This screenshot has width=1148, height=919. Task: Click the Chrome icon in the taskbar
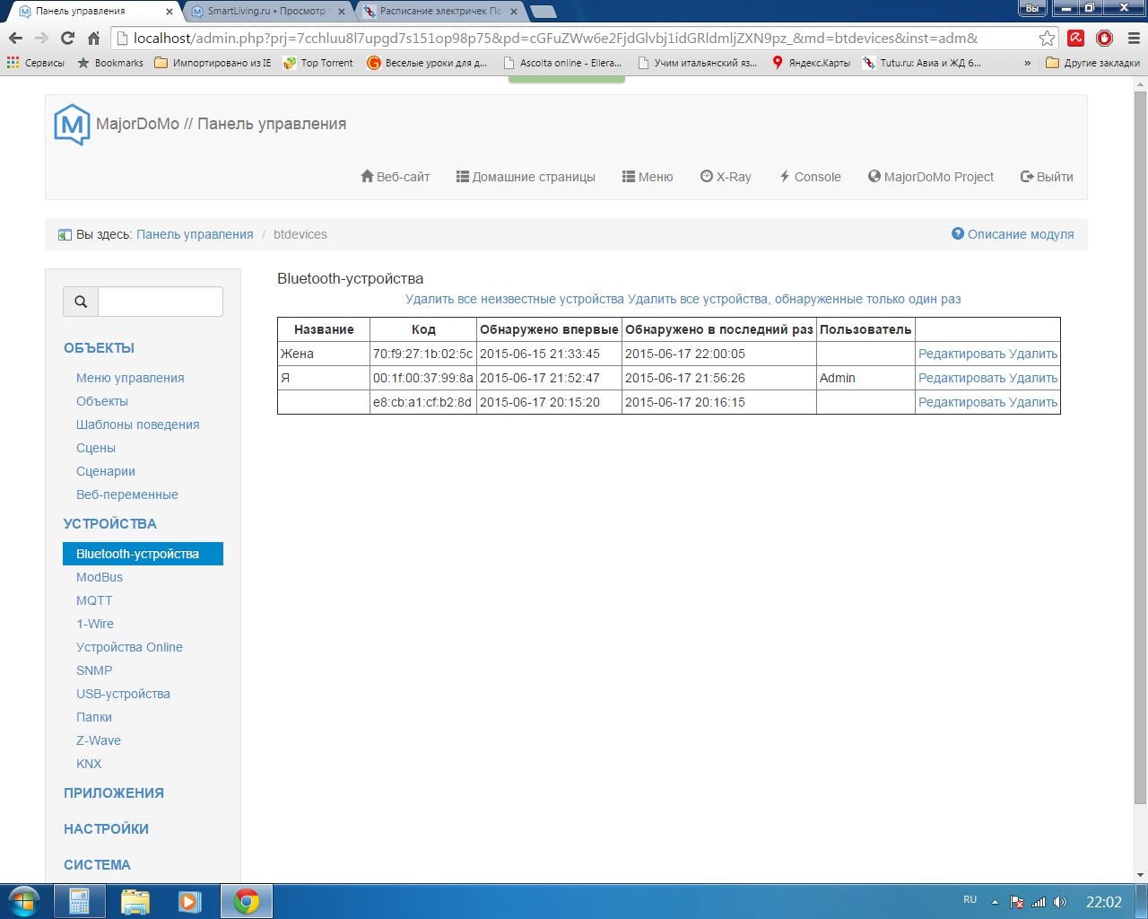(x=247, y=901)
